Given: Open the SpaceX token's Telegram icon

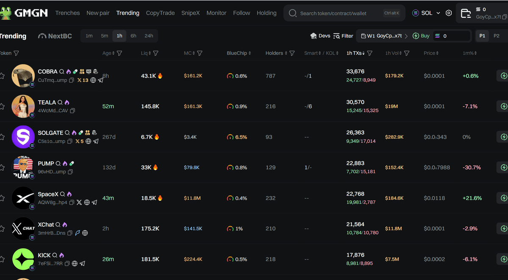Looking at the screenshot, I should [x=94, y=202].
